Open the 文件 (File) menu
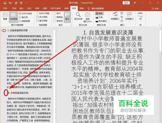Viewport: 162px width, 123px height. [5, 8]
